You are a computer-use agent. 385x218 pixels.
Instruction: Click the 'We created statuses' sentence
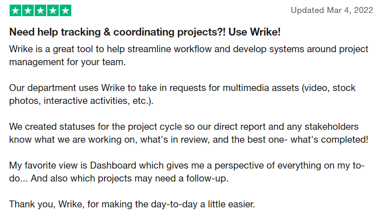[189, 133]
